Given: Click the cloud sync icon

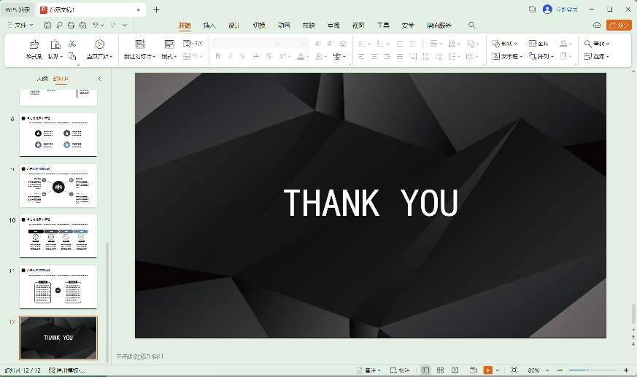Looking at the screenshot, I should click(x=597, y=26).
